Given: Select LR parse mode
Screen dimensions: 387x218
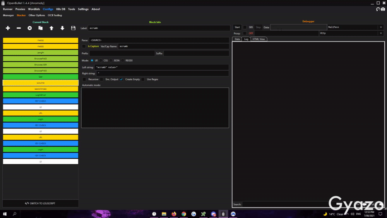Looking at the screenshot, I should click(x=92, y=61).
